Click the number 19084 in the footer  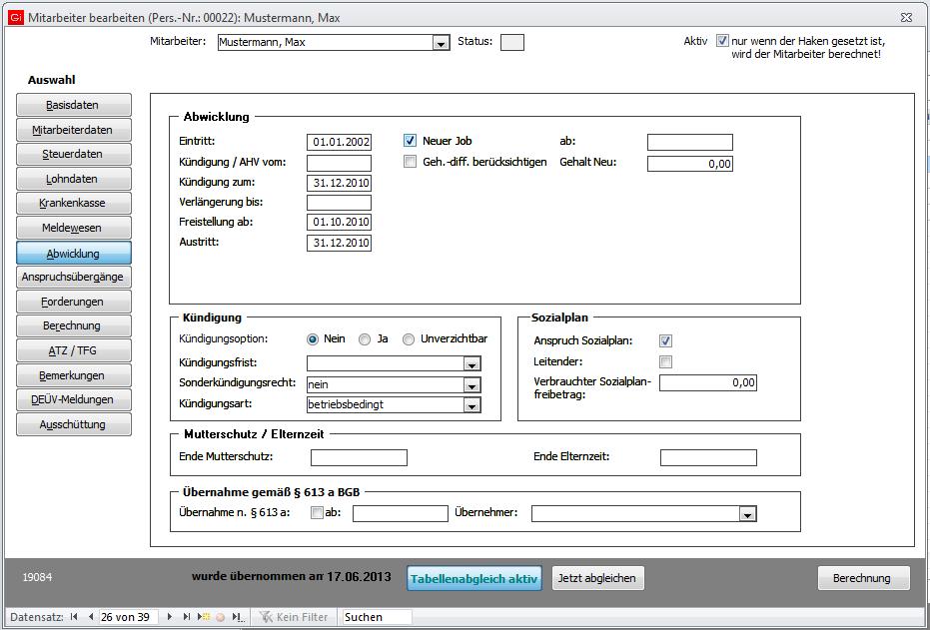click(37, 577)
